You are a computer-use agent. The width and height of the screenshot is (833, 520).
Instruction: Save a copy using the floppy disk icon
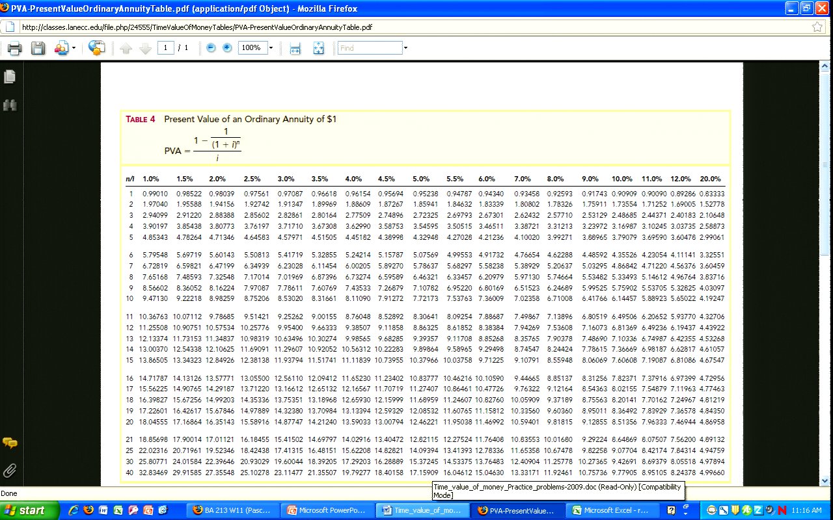click(x=38, y=48)
